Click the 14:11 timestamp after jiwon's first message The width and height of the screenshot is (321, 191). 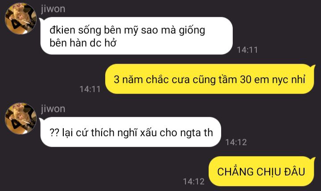click(247, 50)
